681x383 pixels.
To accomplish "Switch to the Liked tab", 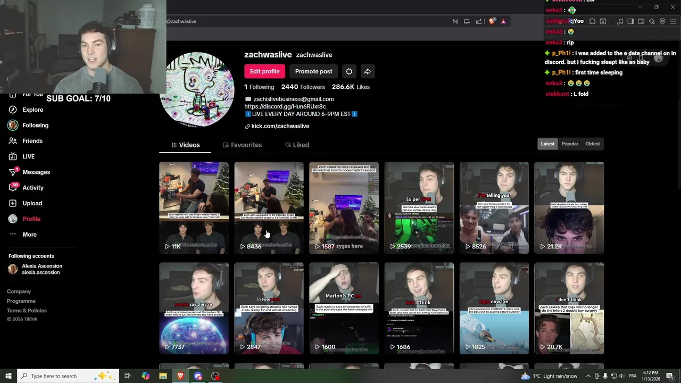I will tap(297, 145).
